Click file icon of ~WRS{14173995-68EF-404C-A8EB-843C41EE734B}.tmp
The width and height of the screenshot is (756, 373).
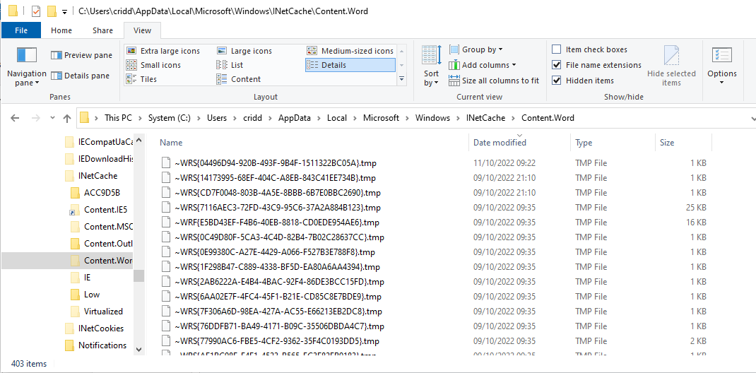click(x=166, y=178)
